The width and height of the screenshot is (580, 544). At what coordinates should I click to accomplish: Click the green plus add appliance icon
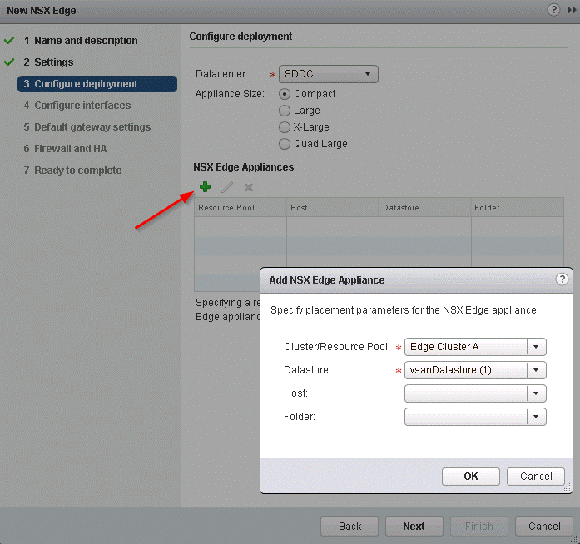tap(205, 187)
